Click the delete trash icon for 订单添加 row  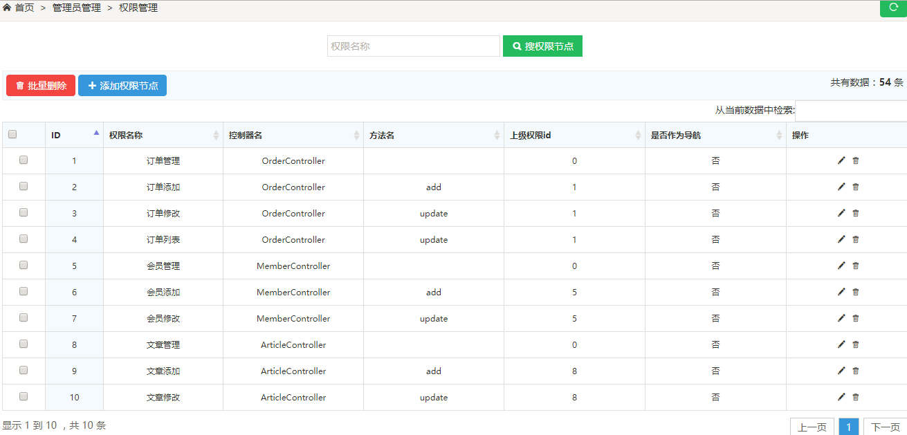tap(856, 187)
